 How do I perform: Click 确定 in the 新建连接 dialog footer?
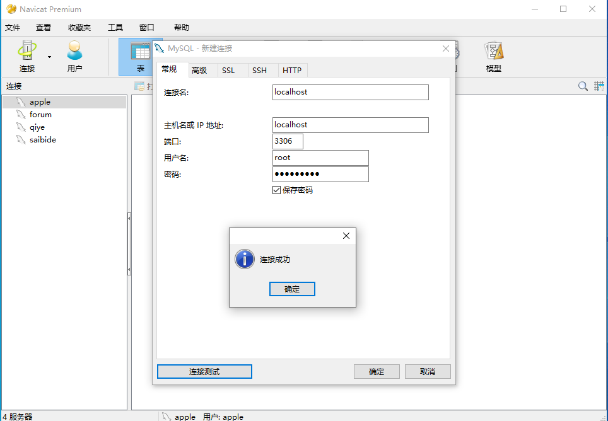pyautogui.click(x=377, y=372)
